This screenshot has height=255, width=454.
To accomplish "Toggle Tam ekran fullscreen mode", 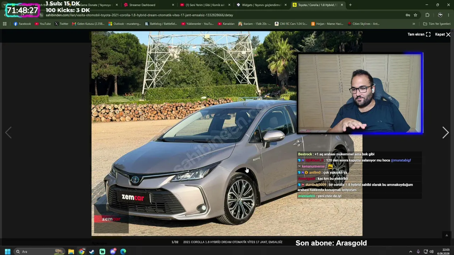I will [x=419, y=34].
